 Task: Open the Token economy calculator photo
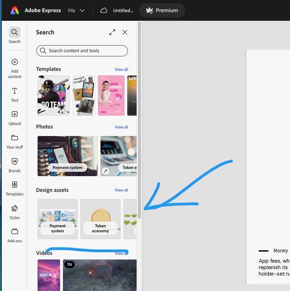tap(118, 156)
